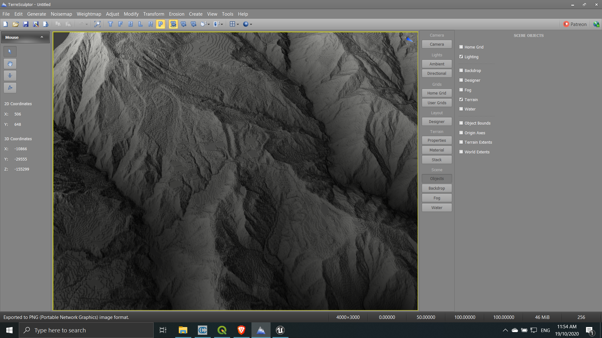This screenshot has width=602, height=338.
Task: Select the pan hand tool in Mouse panel
Action: tap(10, 64)
